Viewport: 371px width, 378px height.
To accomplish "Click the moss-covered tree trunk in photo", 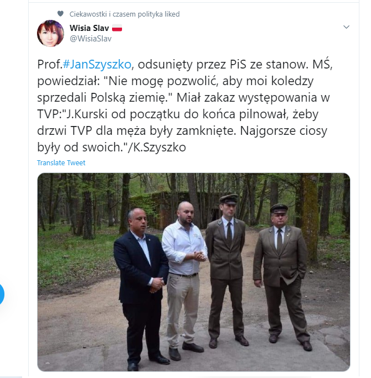I will click(310, 217).
